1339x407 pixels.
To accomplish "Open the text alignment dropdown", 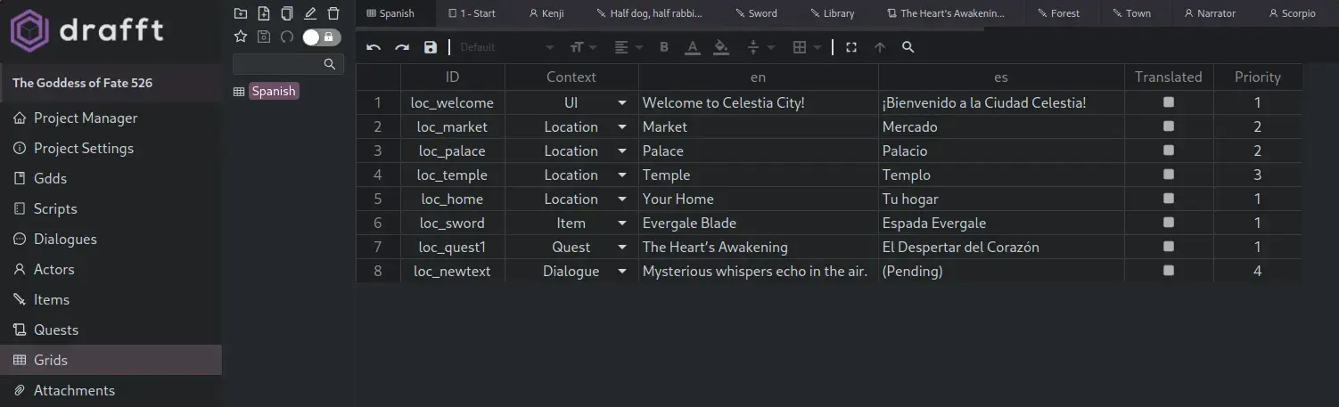I will 628,47.
